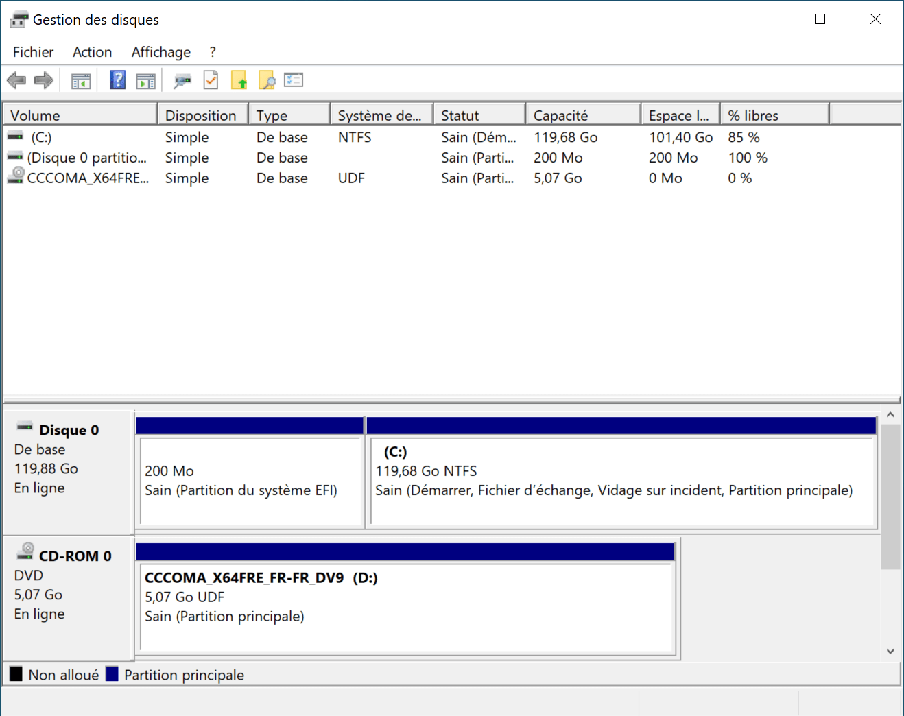Minimize the Gestion des disques window
Screen dimensions: 904x716
[x=765, y=19]
